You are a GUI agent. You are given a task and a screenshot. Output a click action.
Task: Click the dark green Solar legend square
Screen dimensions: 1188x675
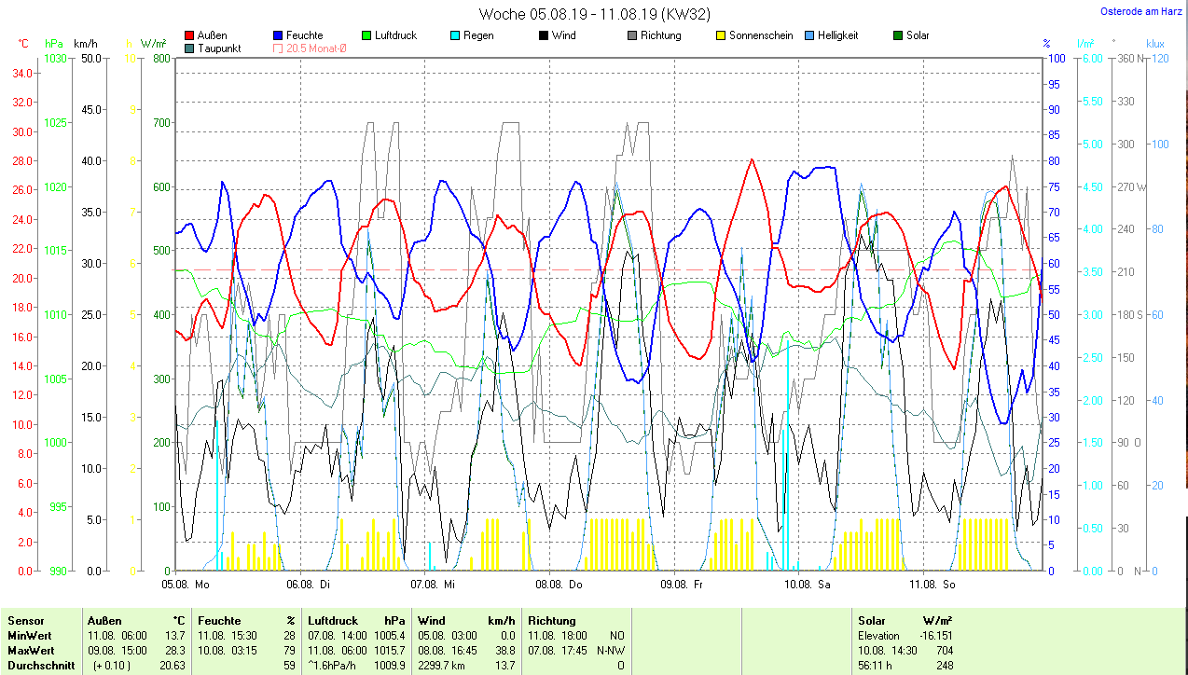tap(898, 36)
